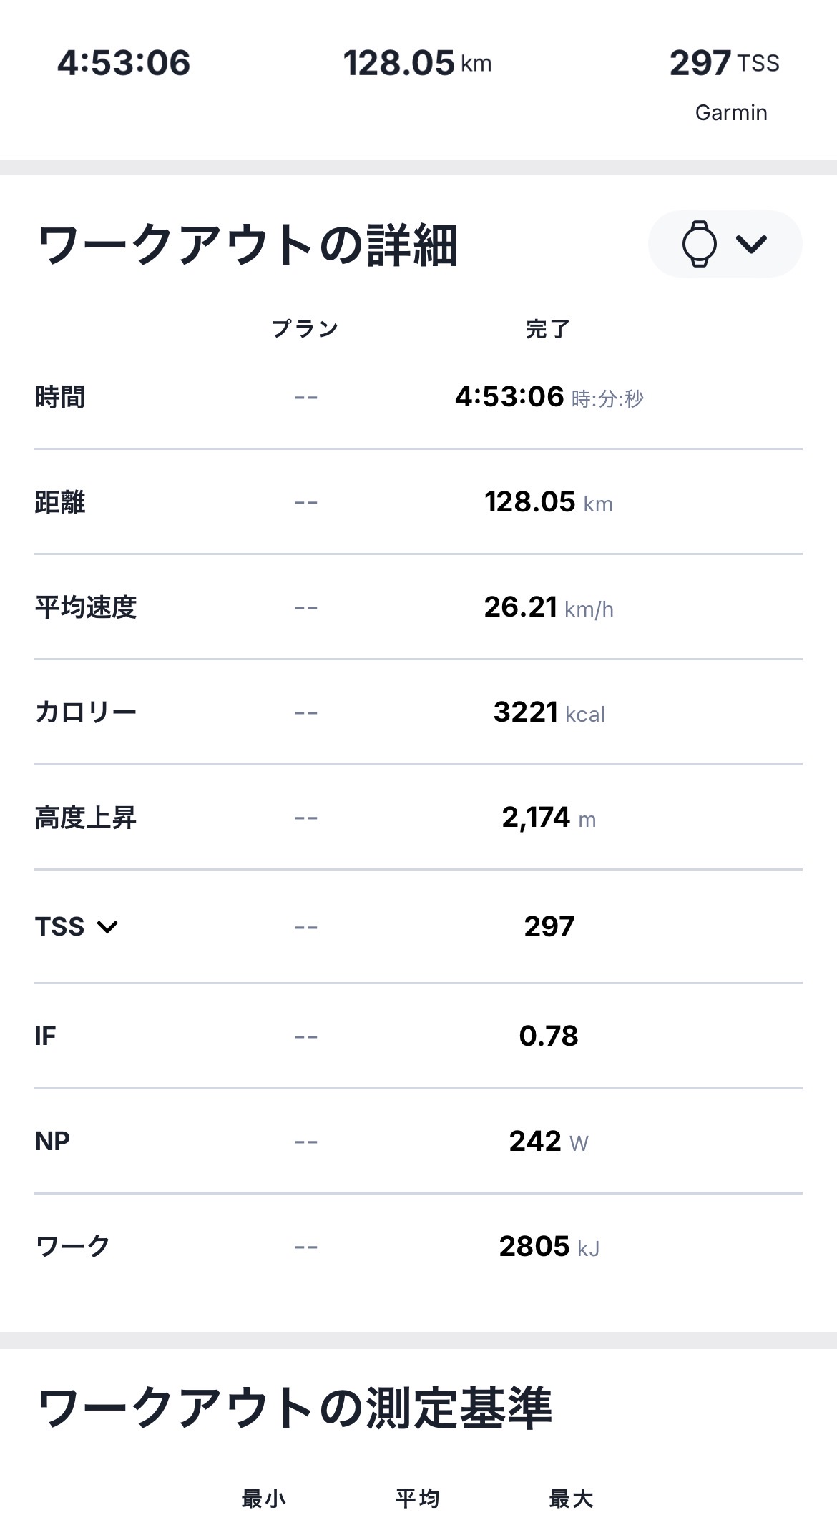Select the 4:53:06 duration in header

coord(124,63)
